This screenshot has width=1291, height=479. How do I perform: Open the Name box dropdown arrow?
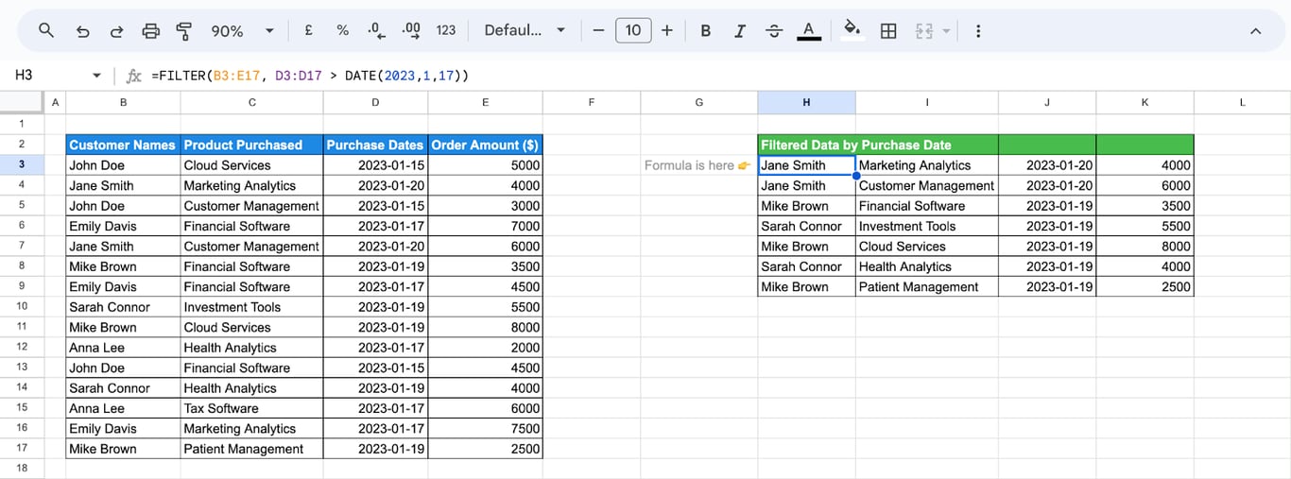[x=96, y=75]
